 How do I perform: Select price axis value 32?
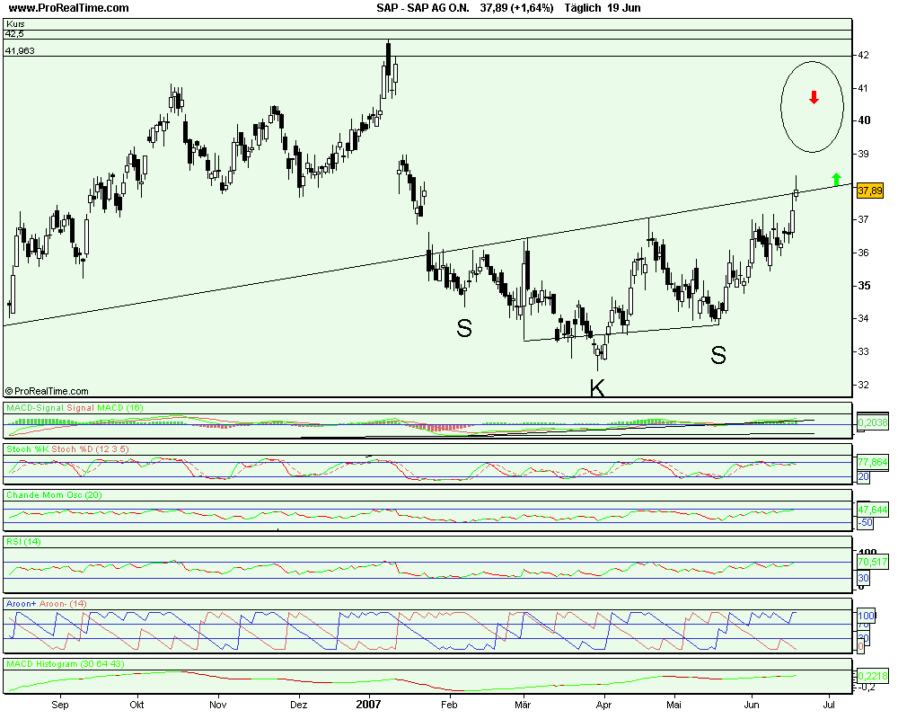pos(864,385)
